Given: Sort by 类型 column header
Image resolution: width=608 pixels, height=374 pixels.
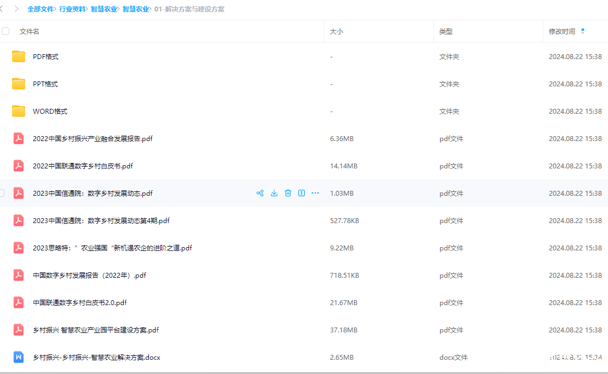Looking at the screenshot, I should (445, 31).
